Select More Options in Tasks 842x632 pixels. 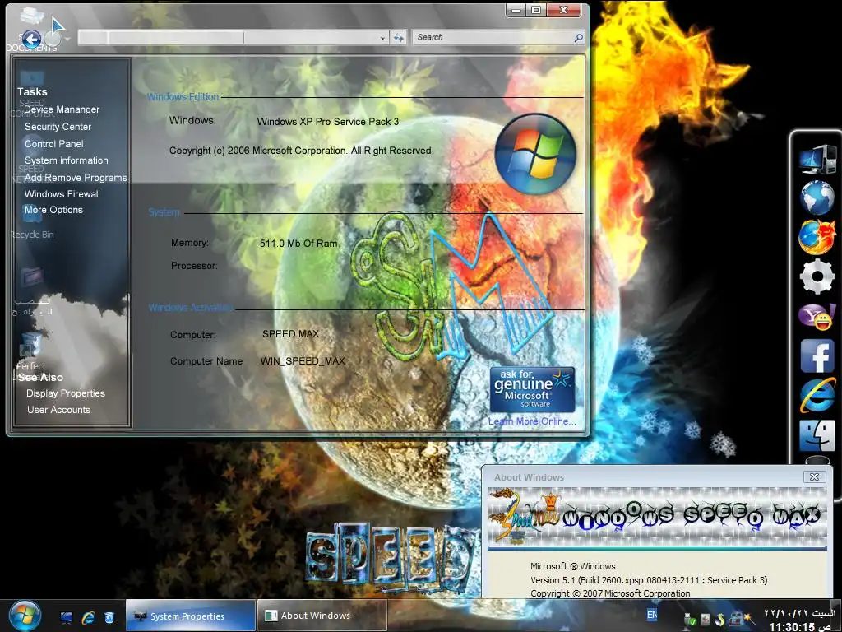click(x=53, y=210)
